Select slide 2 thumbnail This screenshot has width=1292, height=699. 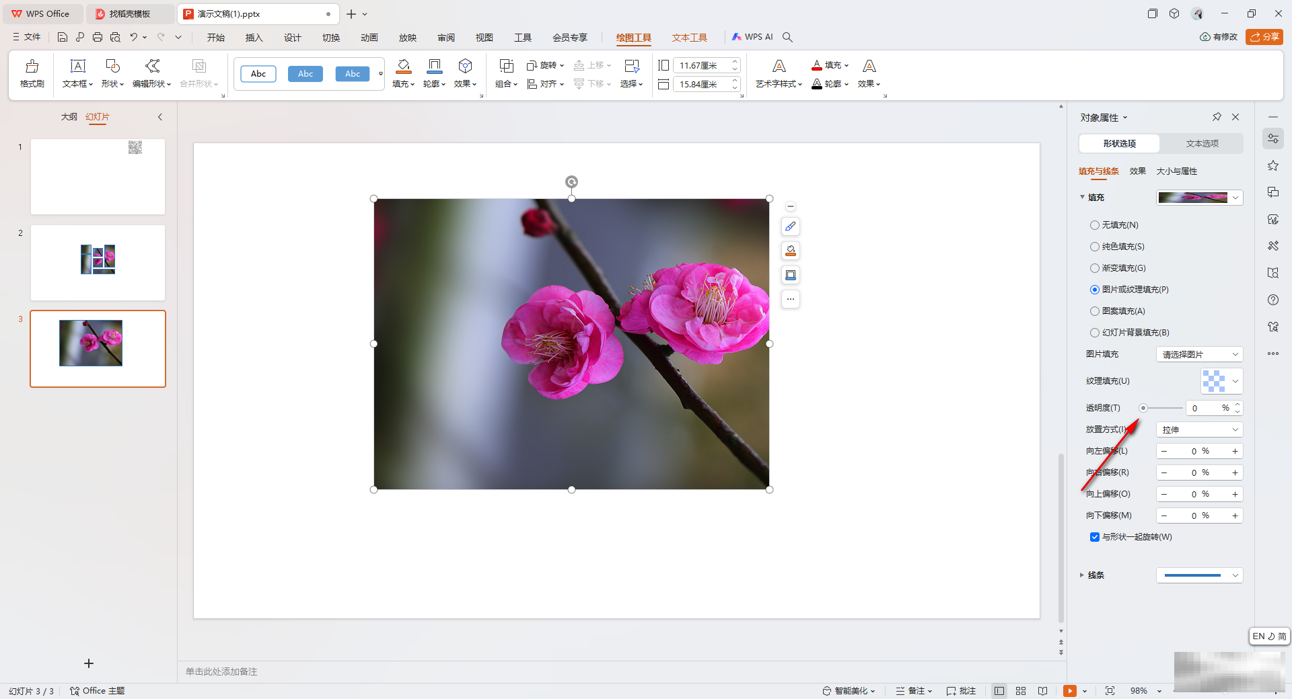pos(98,263)
